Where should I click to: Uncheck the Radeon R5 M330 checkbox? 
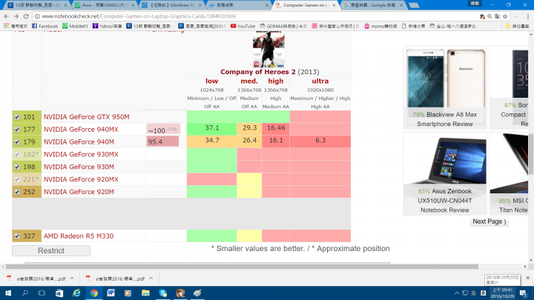tap(17, 236)
